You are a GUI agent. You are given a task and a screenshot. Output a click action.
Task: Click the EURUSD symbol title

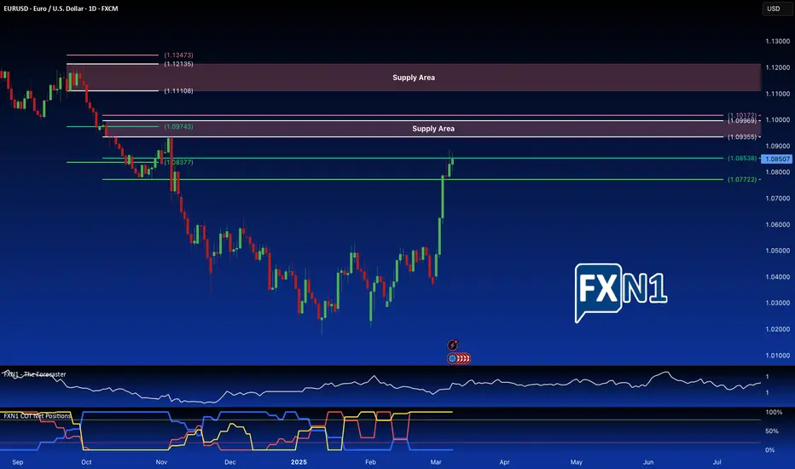pyautogui.click(x=61, y=9)
